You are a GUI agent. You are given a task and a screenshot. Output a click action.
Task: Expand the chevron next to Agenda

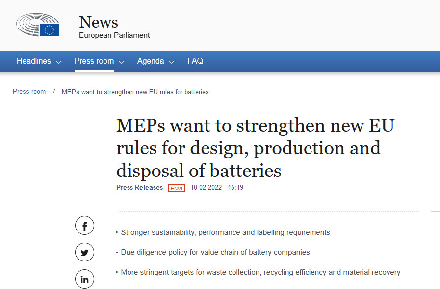click(171, 62)
